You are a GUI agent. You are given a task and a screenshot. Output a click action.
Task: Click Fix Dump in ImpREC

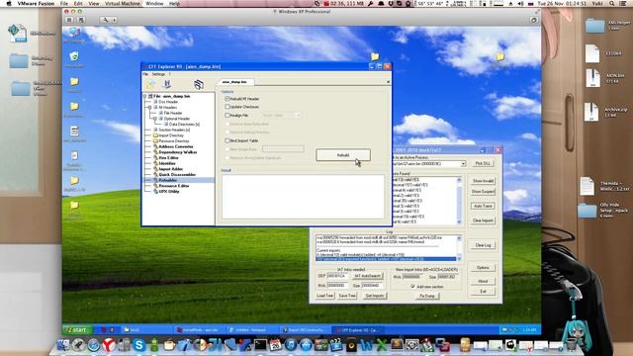pyautogui.click(x=427, y=296)
